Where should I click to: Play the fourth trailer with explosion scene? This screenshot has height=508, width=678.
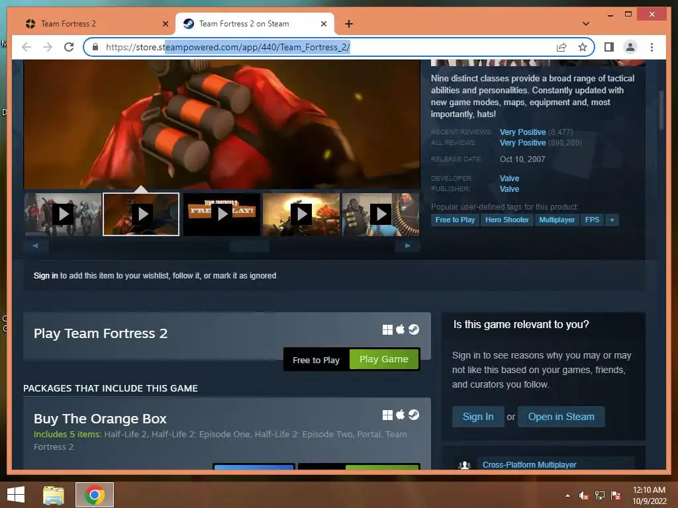coord(301,214)
